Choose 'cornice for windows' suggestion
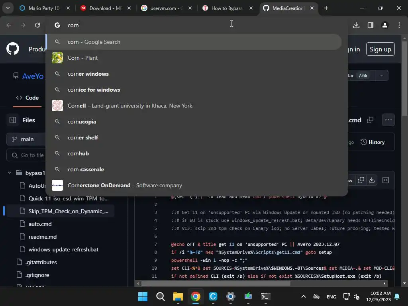Viewport: 408px width, 306px height. point(194,90)
